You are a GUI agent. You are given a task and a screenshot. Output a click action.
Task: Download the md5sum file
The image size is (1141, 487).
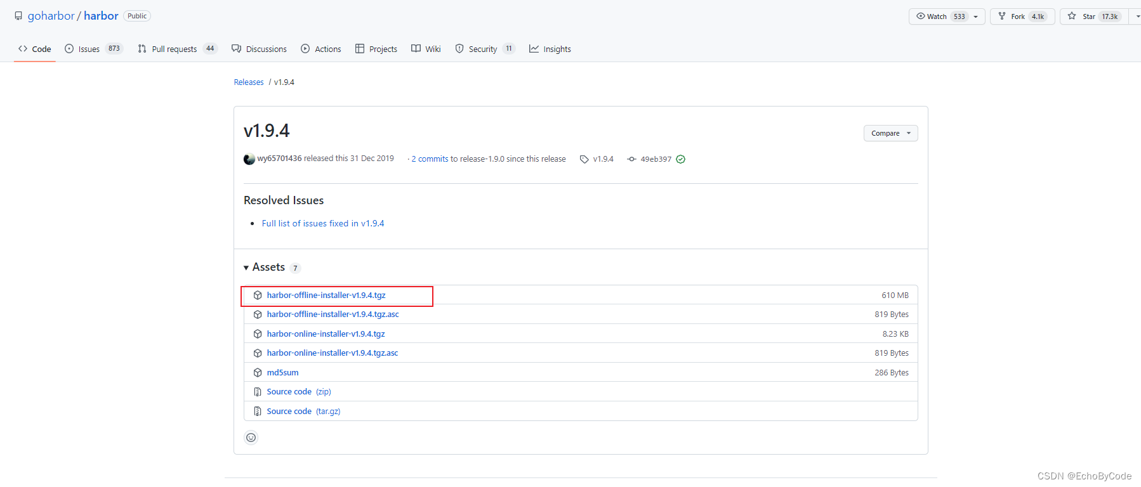(283, 373)
